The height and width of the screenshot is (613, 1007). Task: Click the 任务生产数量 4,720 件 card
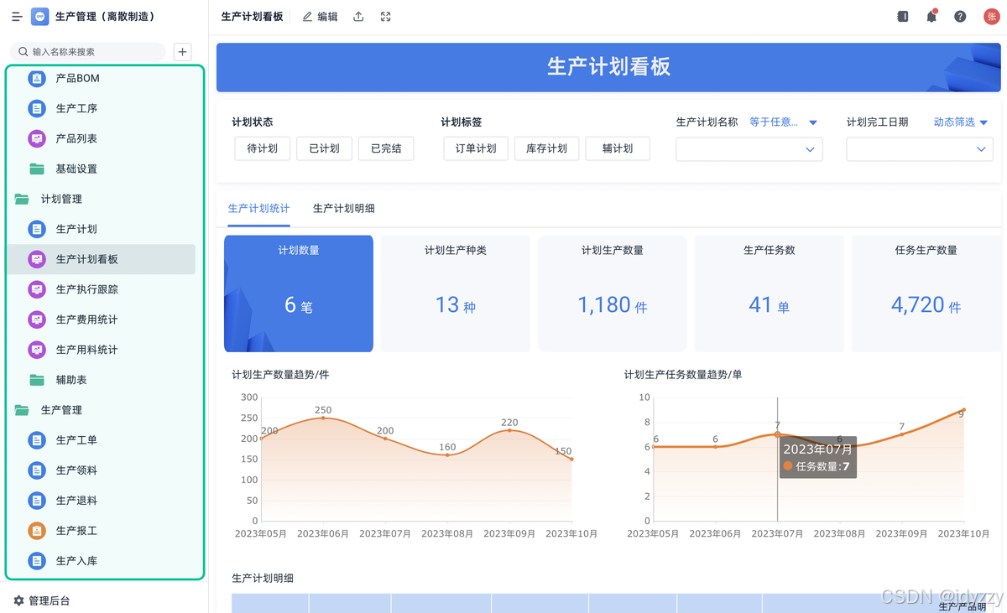coord(926,294)
